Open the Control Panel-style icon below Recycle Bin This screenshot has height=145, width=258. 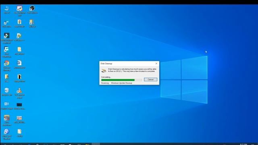[7, 106]
